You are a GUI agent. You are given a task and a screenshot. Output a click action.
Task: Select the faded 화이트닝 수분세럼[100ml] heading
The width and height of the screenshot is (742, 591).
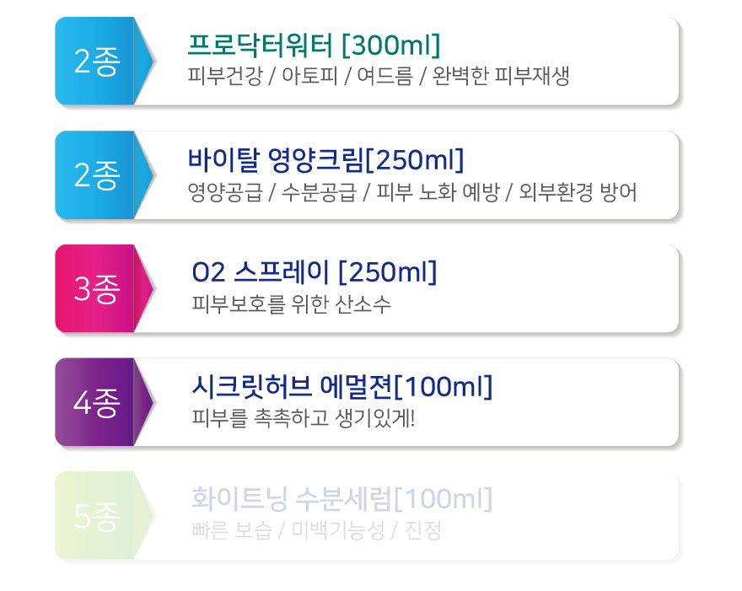tap(342, 499)
